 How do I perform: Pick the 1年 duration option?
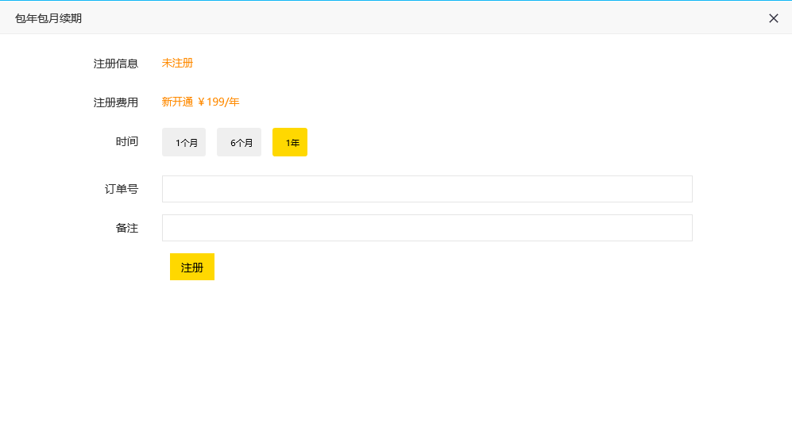pos(290,142)
